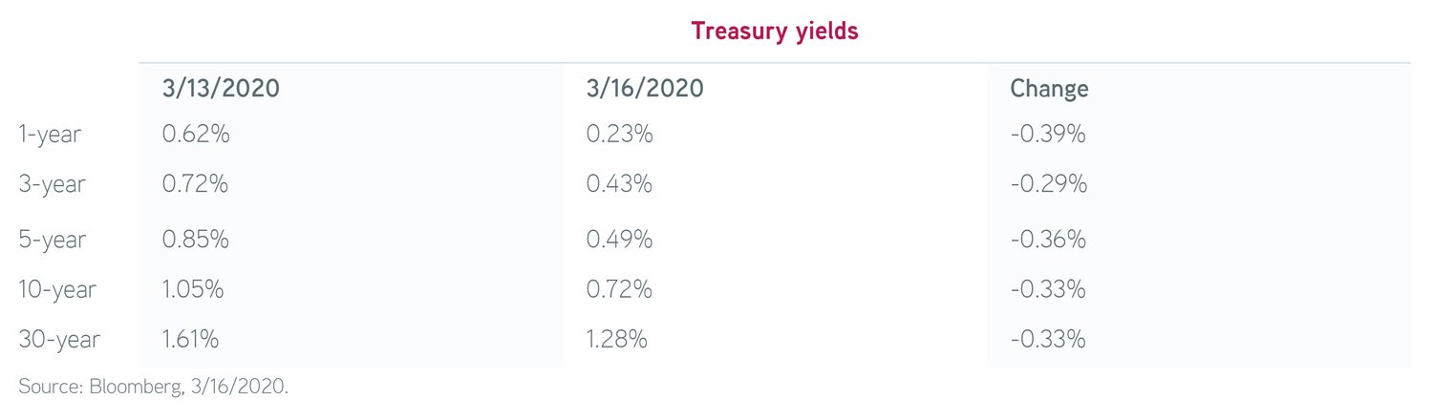Select the 3/13/2020 column header
Viewport: 1433px width, 420px height.
click(x=221, y=89)
